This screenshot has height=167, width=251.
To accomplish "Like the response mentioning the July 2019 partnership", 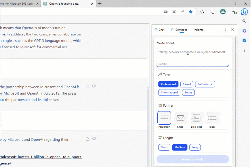I will 87,86.
